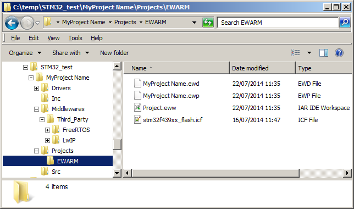This screenshot has width=354, height=209.
Task: Collapse the MyProject Name tree node
Action: pyautogui.click(x=31, y=78)
